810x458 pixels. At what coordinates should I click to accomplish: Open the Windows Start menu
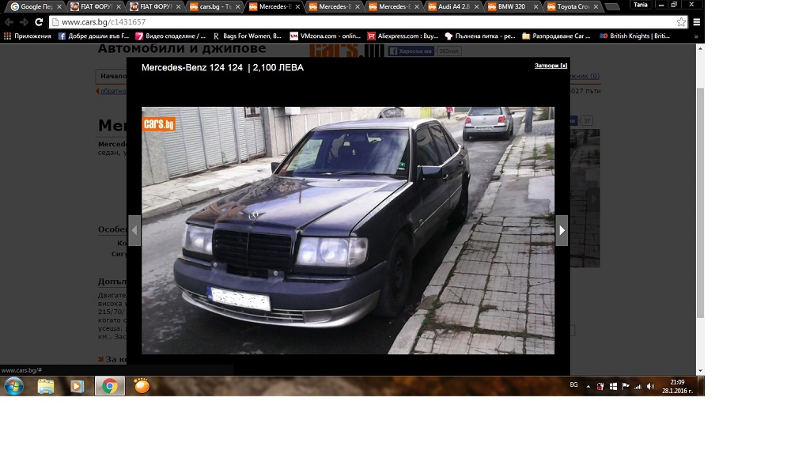coord(14,386)
